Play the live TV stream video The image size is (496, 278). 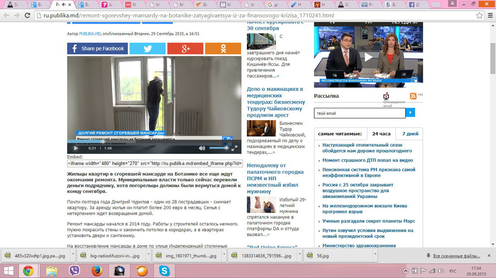click(368, 57)
